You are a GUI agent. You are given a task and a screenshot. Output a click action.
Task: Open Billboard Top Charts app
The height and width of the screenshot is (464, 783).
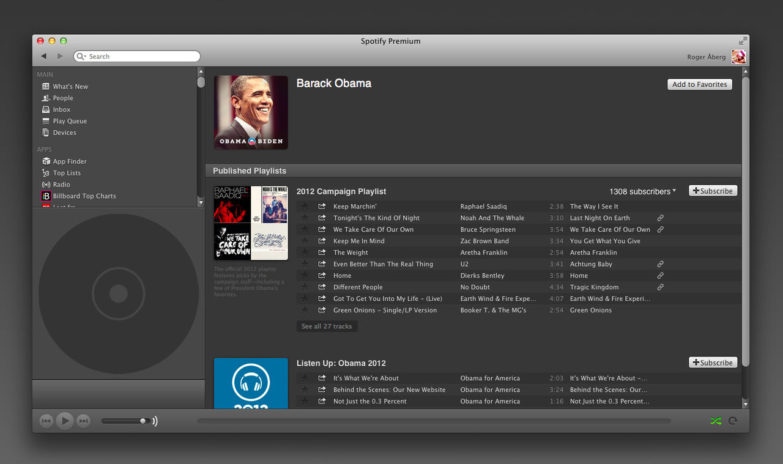tap(78, 196)
